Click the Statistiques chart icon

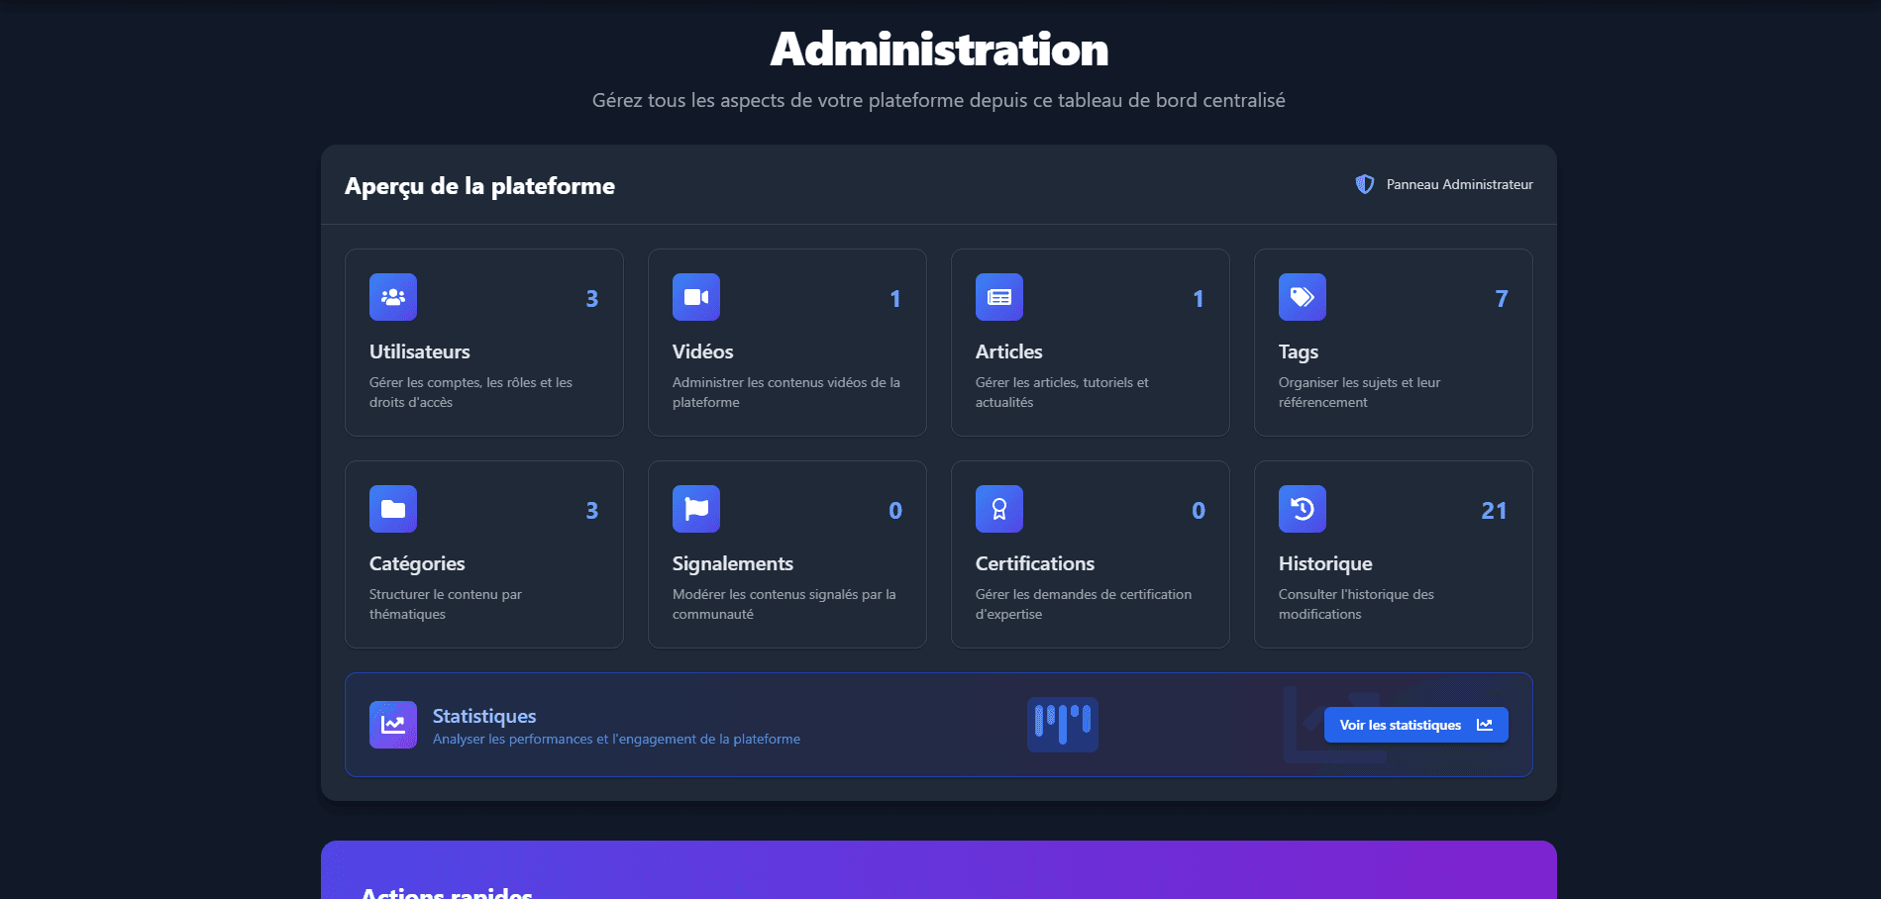[x=392, y=724]
